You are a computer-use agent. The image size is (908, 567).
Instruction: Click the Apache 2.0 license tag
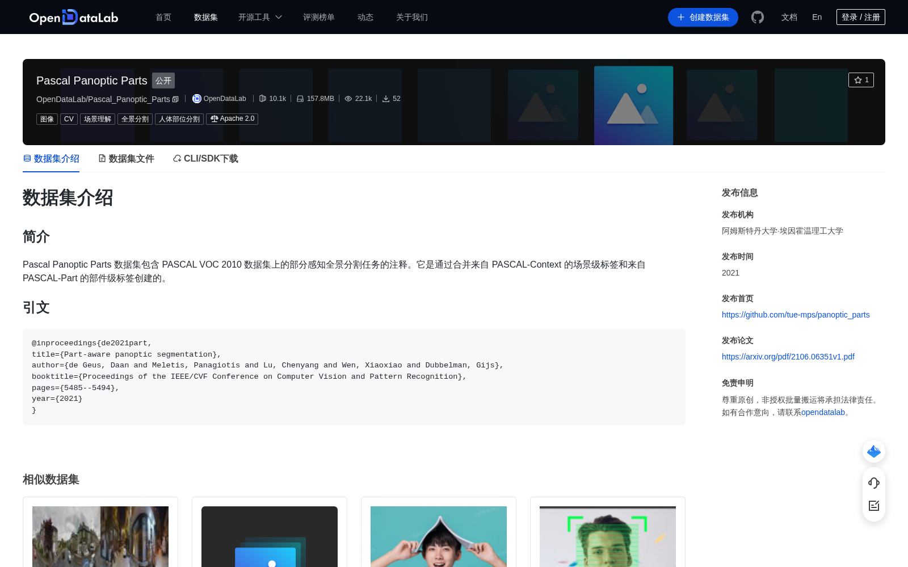pyautogui.click(x=232, y=119)
